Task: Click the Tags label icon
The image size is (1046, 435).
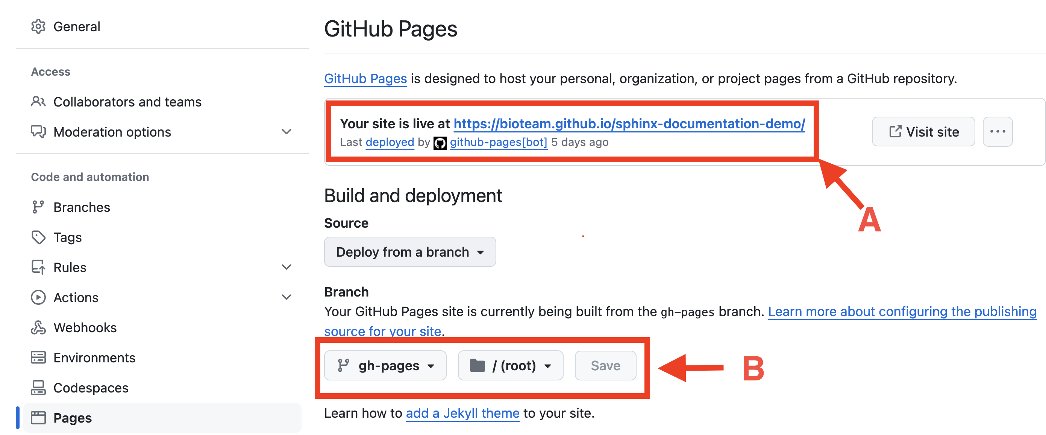Action: tap(38, 237)
